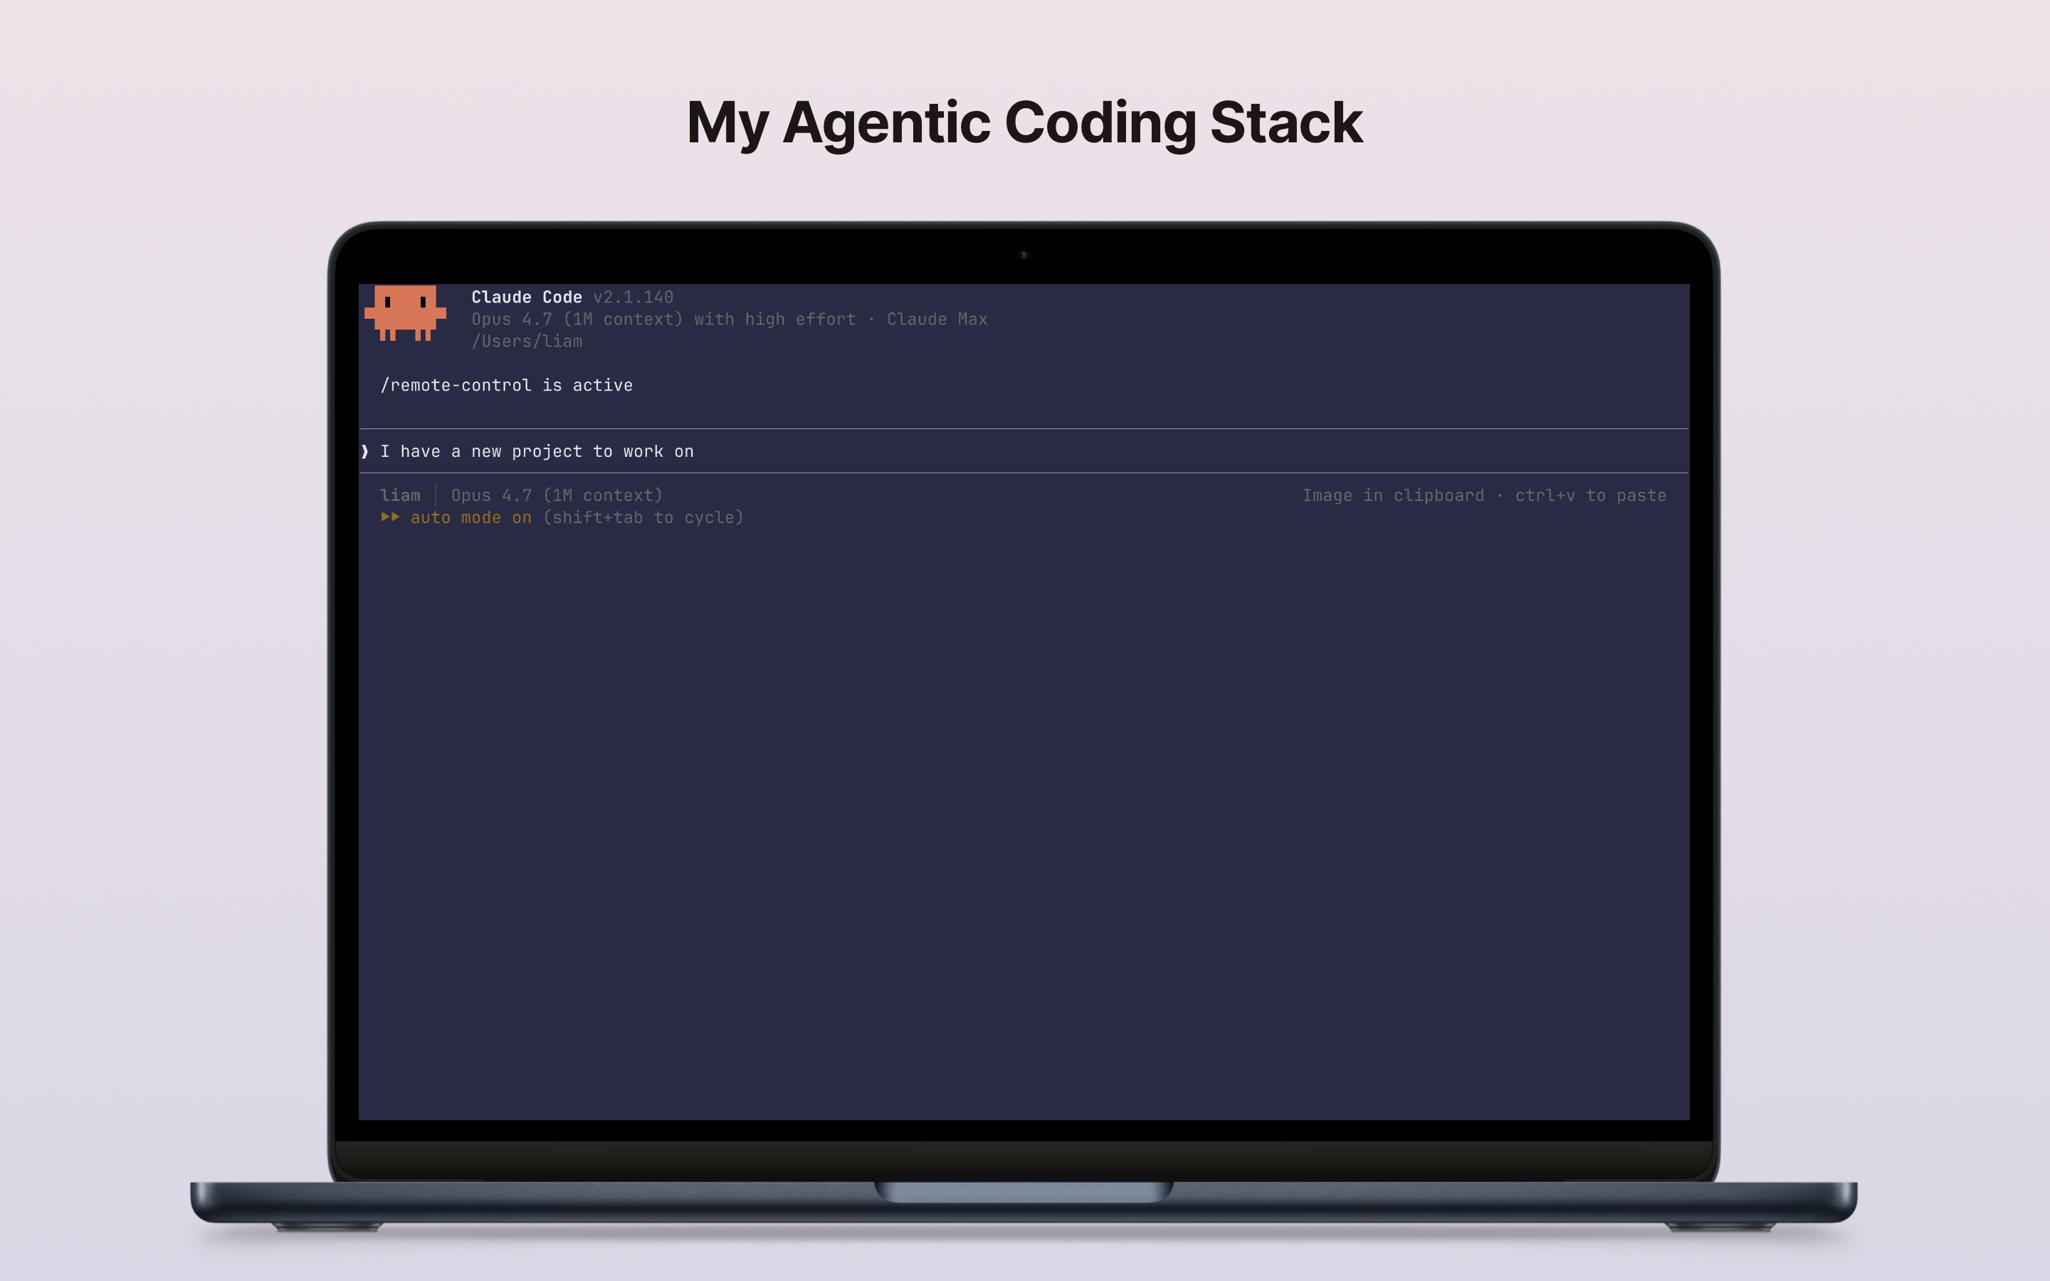Click the 'Image in clipboard' notice
2050x1281 pixels.
(x=1394, y=495)
